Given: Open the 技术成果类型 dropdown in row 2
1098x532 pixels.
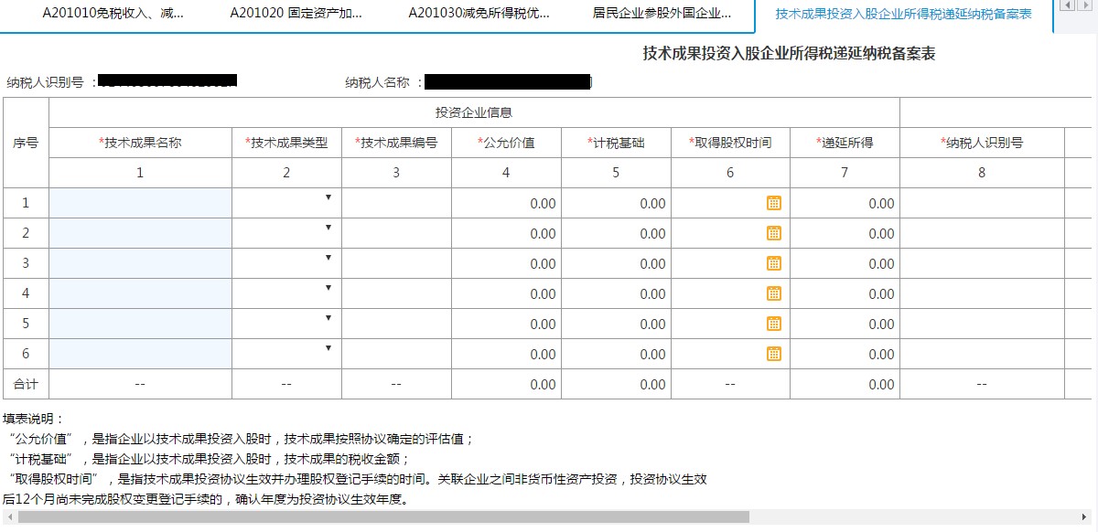Looking at the screenshot, I should (328, 229).
